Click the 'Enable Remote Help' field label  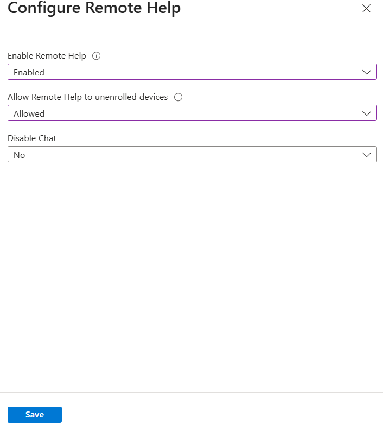coord(47,55)
